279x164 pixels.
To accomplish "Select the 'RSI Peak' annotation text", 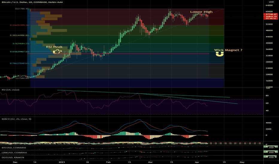I will (54, 47).
